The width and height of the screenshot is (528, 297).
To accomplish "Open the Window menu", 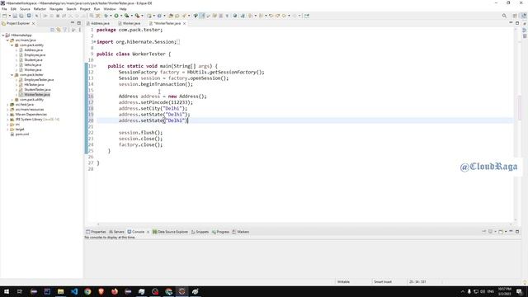I will click(x=110, y=9).
